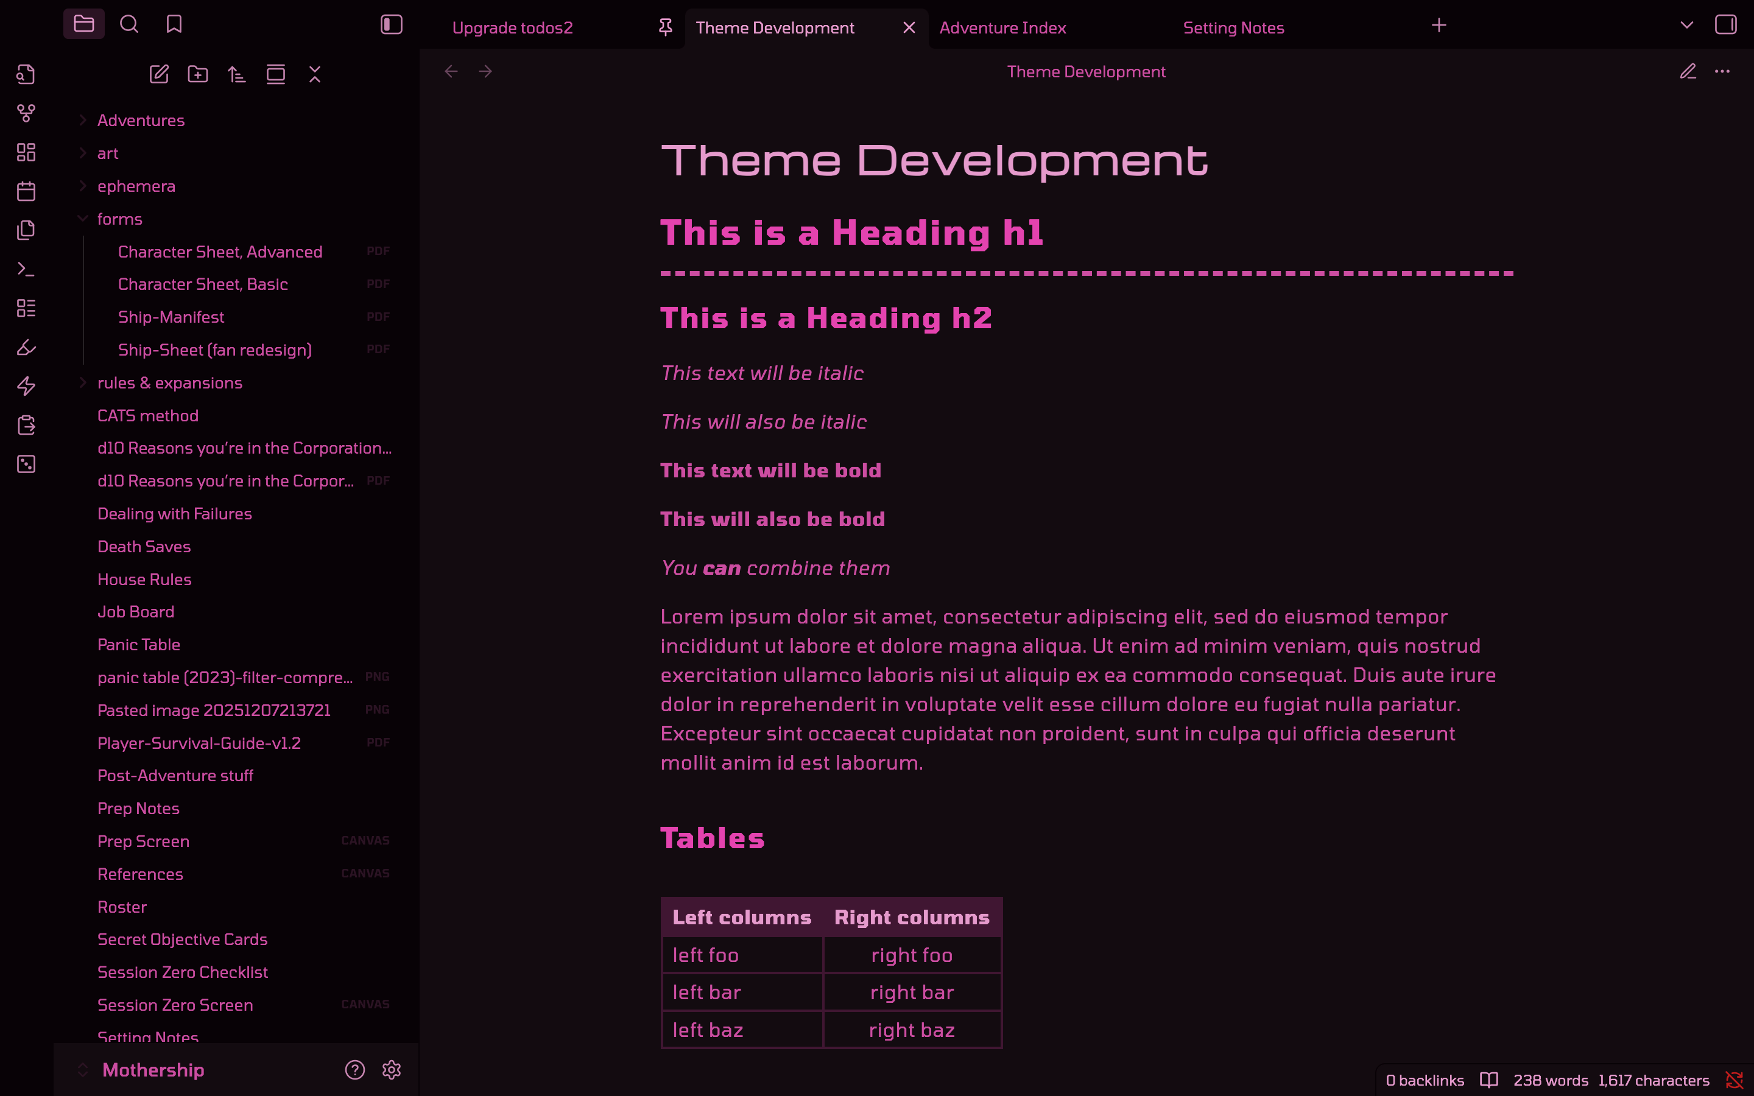Click the clipboard export ribbon icon
The height and width of the screenshot is (1096, 1754).
click(x=26, y=425)
